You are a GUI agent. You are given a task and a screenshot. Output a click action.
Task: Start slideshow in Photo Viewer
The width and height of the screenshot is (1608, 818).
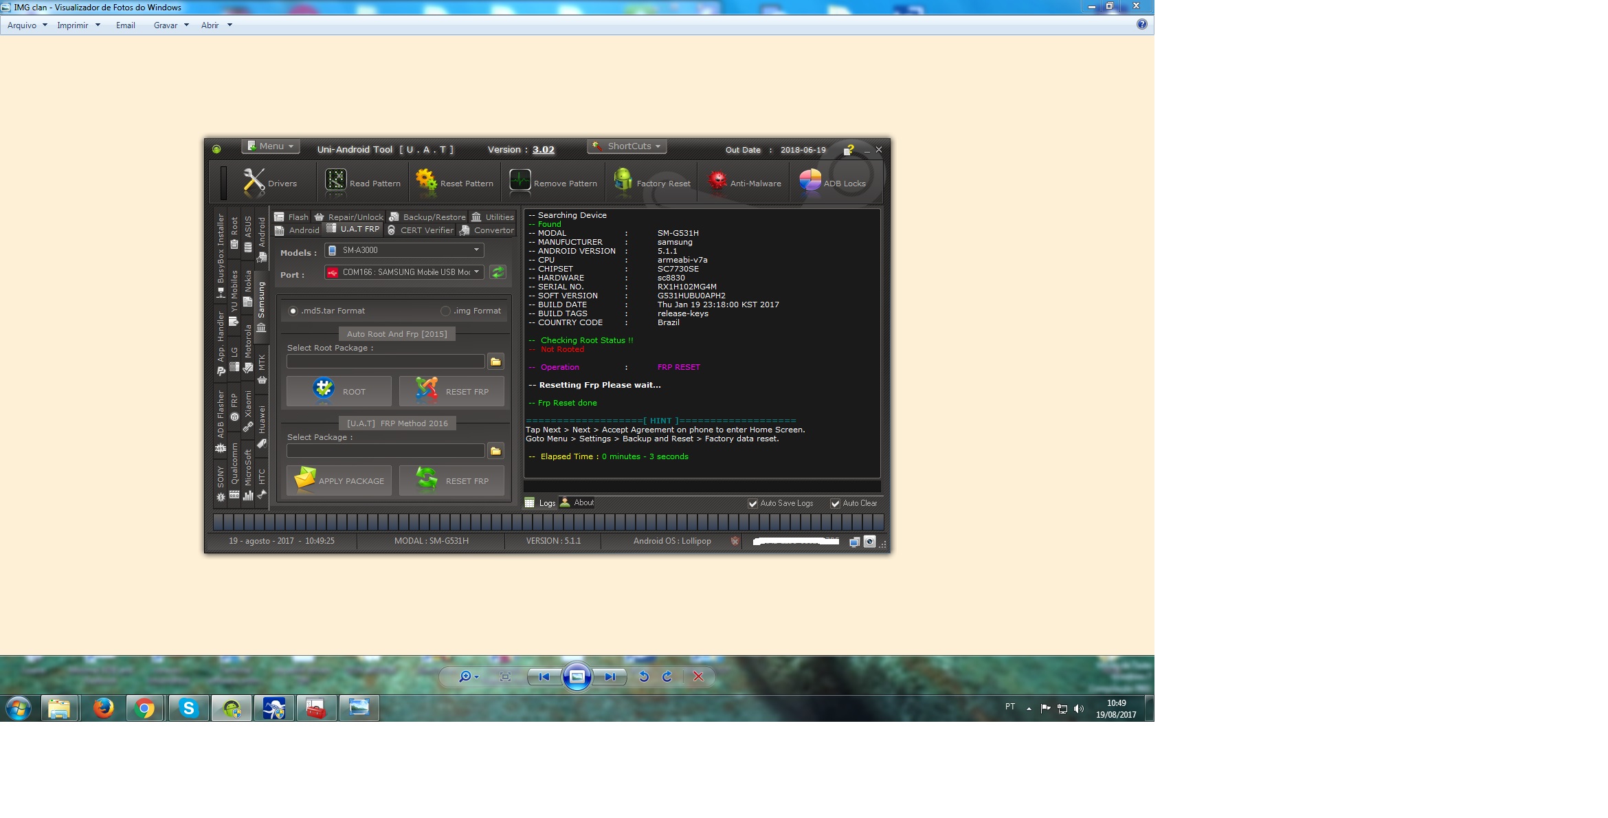[577, 676]
